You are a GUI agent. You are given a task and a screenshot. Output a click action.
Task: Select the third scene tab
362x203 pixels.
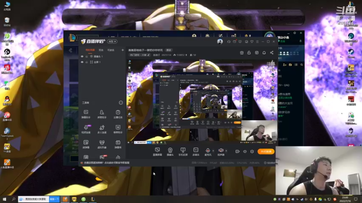coord(110,50)
